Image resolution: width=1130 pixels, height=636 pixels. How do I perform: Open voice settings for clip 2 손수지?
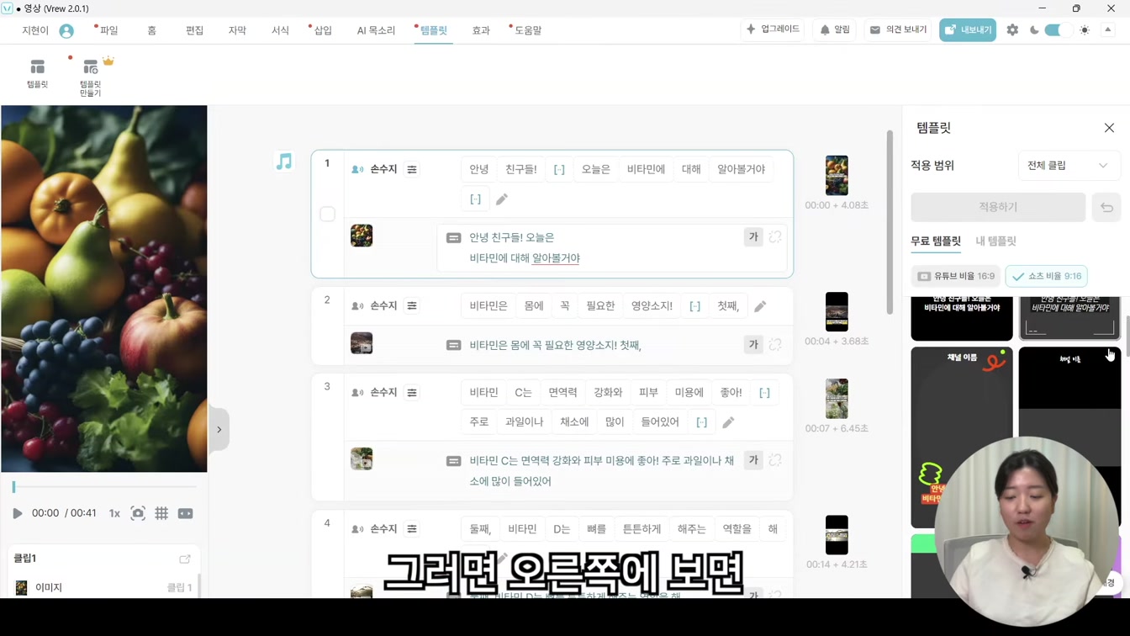(x=412, y=305)
